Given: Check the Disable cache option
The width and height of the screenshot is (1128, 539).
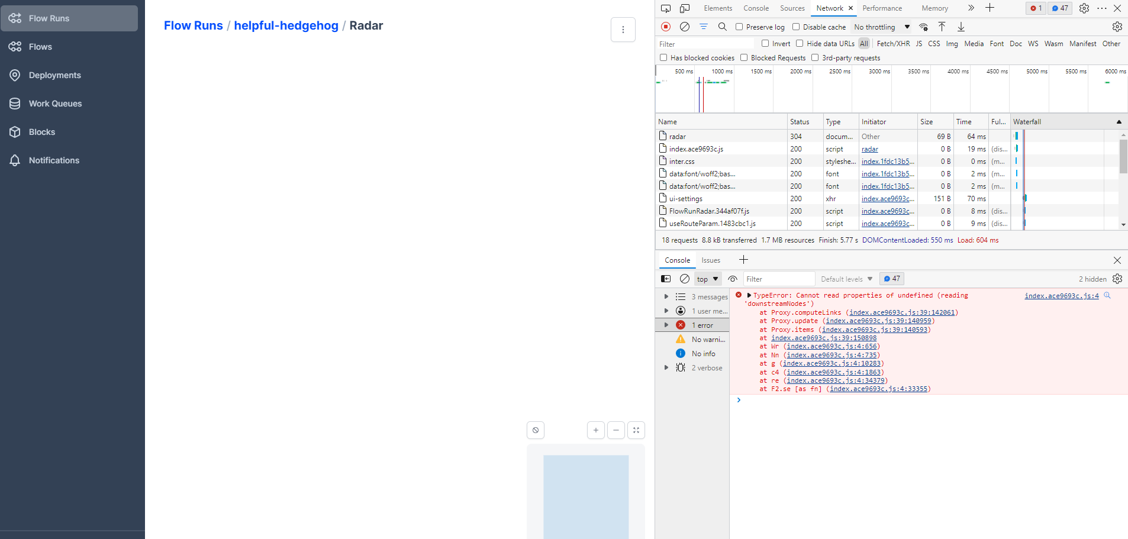Looking at the screenshot, I should click(797, 27).
